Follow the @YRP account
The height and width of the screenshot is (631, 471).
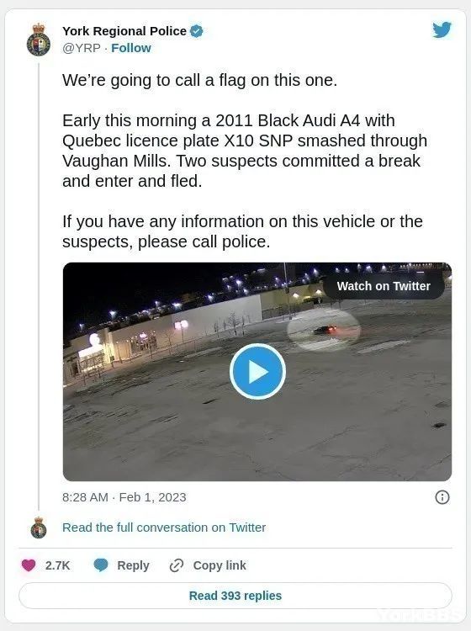(x=131, y=48)
